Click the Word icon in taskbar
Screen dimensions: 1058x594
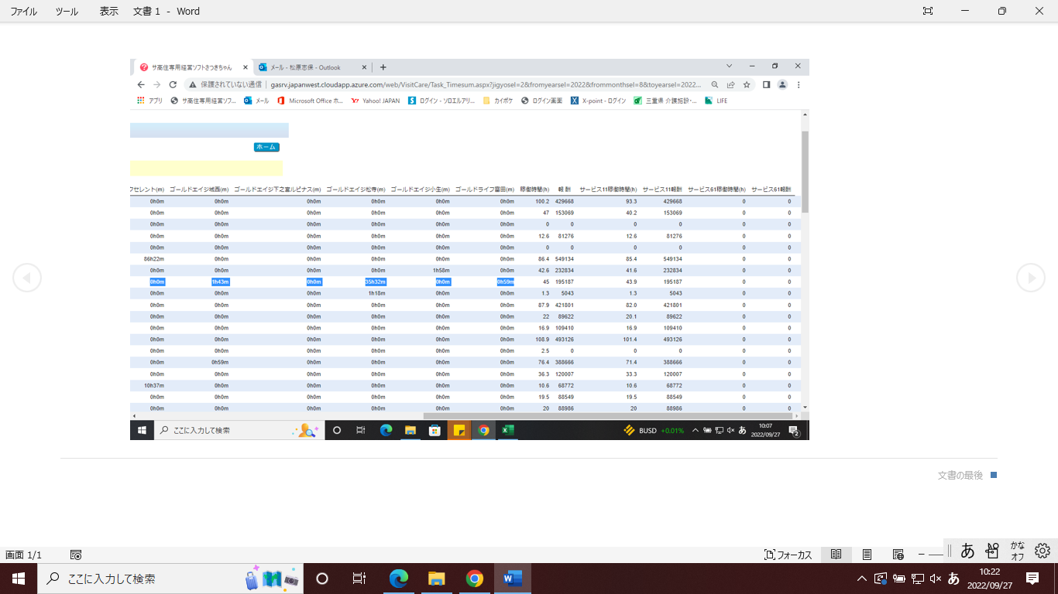513,579
